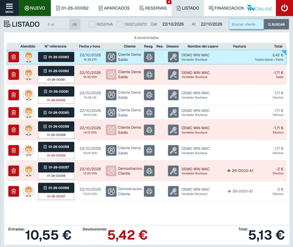Open the APARCADOS tab
The height and width of the screenshot is (247, 293).
pyautogui.click(x=114, y=8)
